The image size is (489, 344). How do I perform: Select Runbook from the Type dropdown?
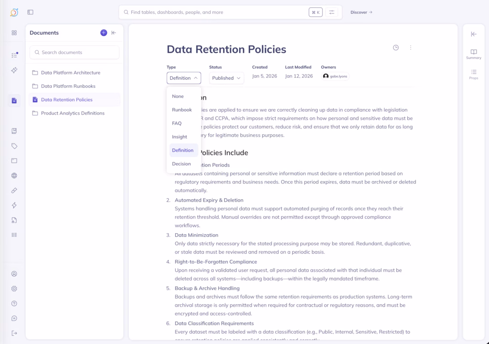tap(182, 109)
